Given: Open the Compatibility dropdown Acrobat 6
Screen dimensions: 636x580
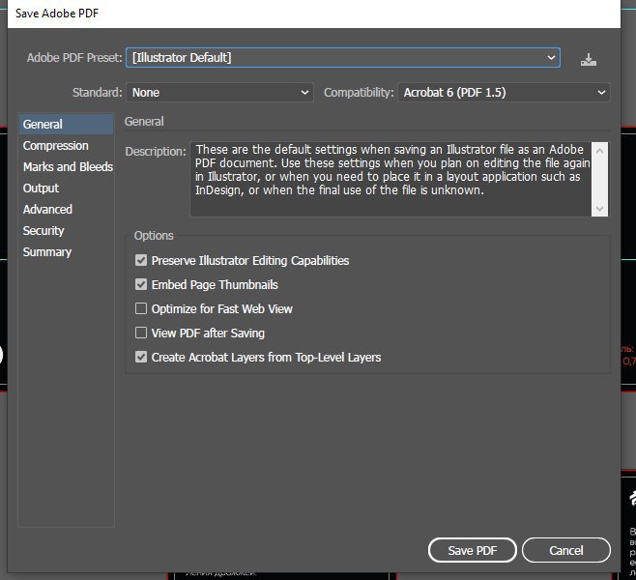Looking at the screenshot, I should (x=504, y=93).
